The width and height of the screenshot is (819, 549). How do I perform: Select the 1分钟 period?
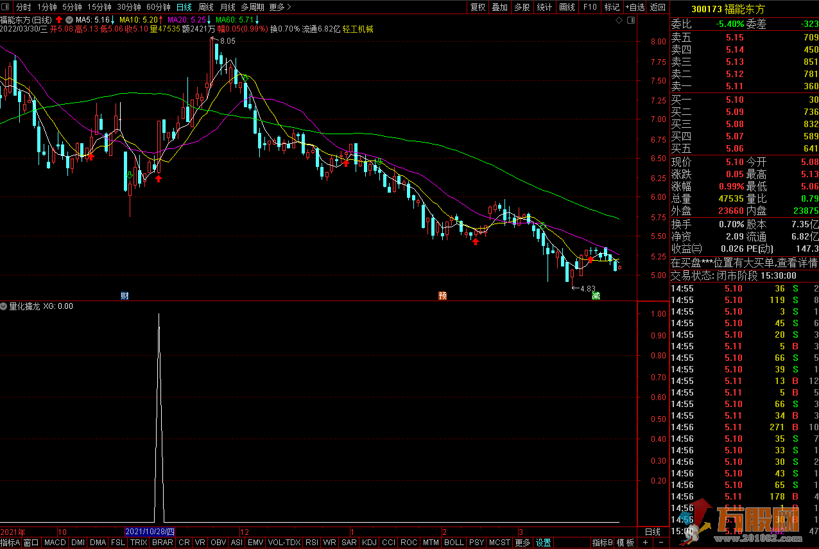(47, 7)
